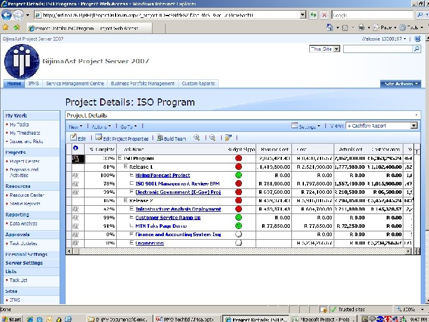Click the Project Details browser tab
Screen dimensions: 429x322
pyautogui.click(x=89, y=28)
